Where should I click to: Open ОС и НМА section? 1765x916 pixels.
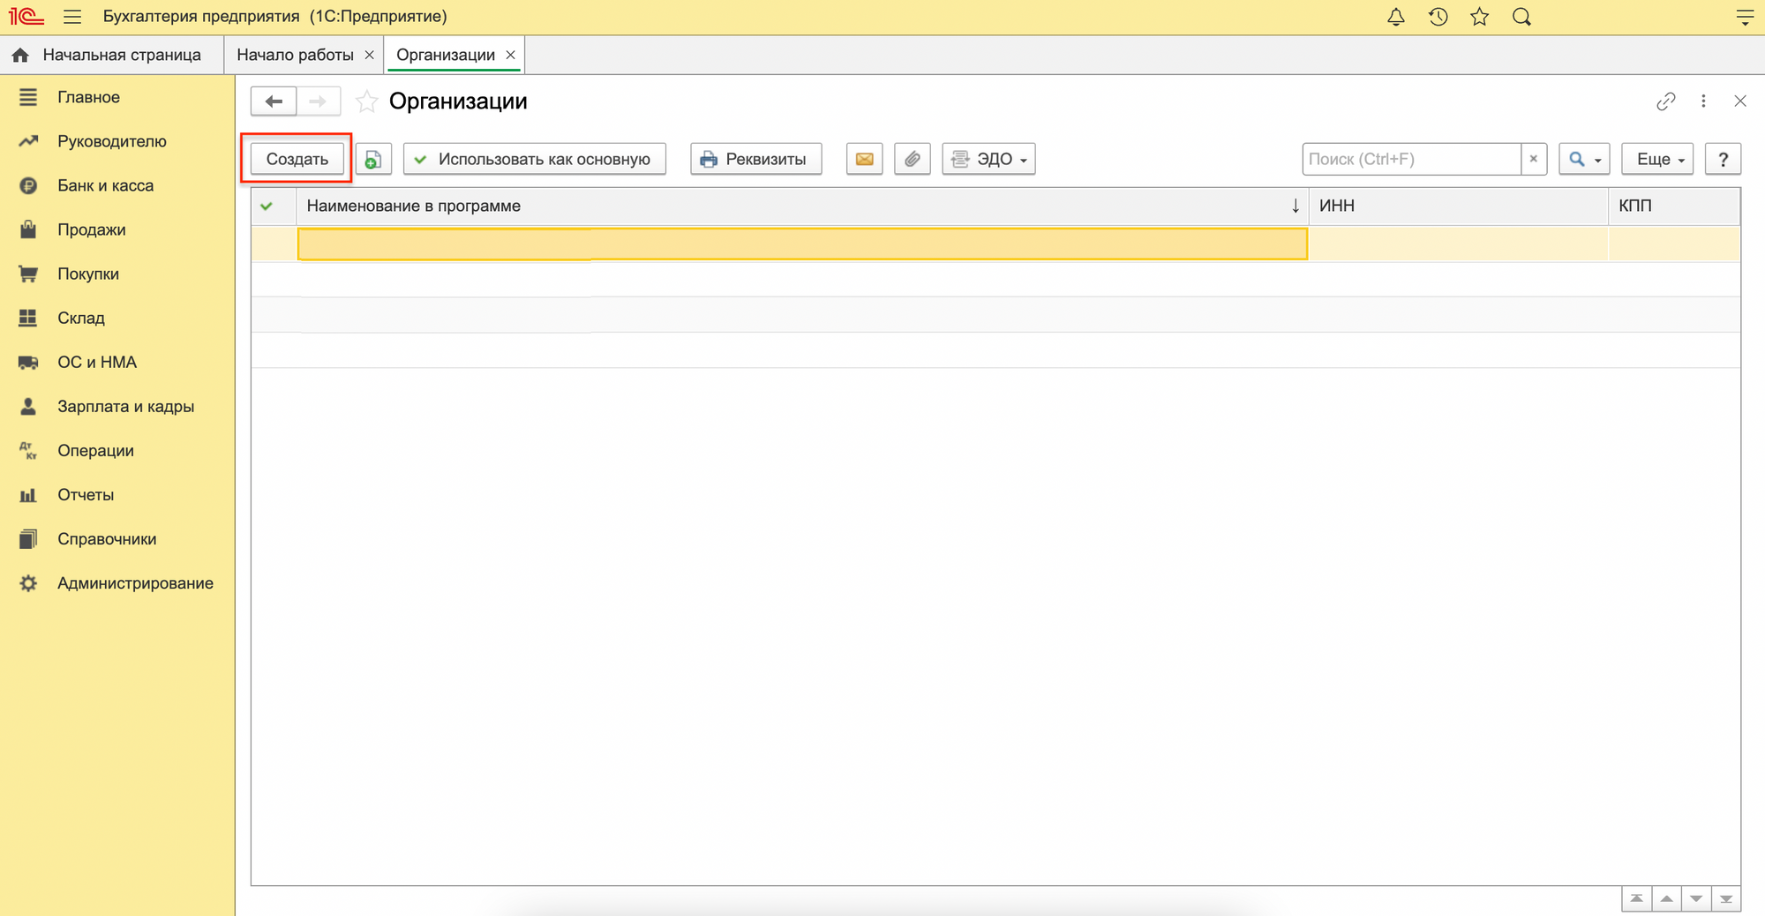point(96,362)
